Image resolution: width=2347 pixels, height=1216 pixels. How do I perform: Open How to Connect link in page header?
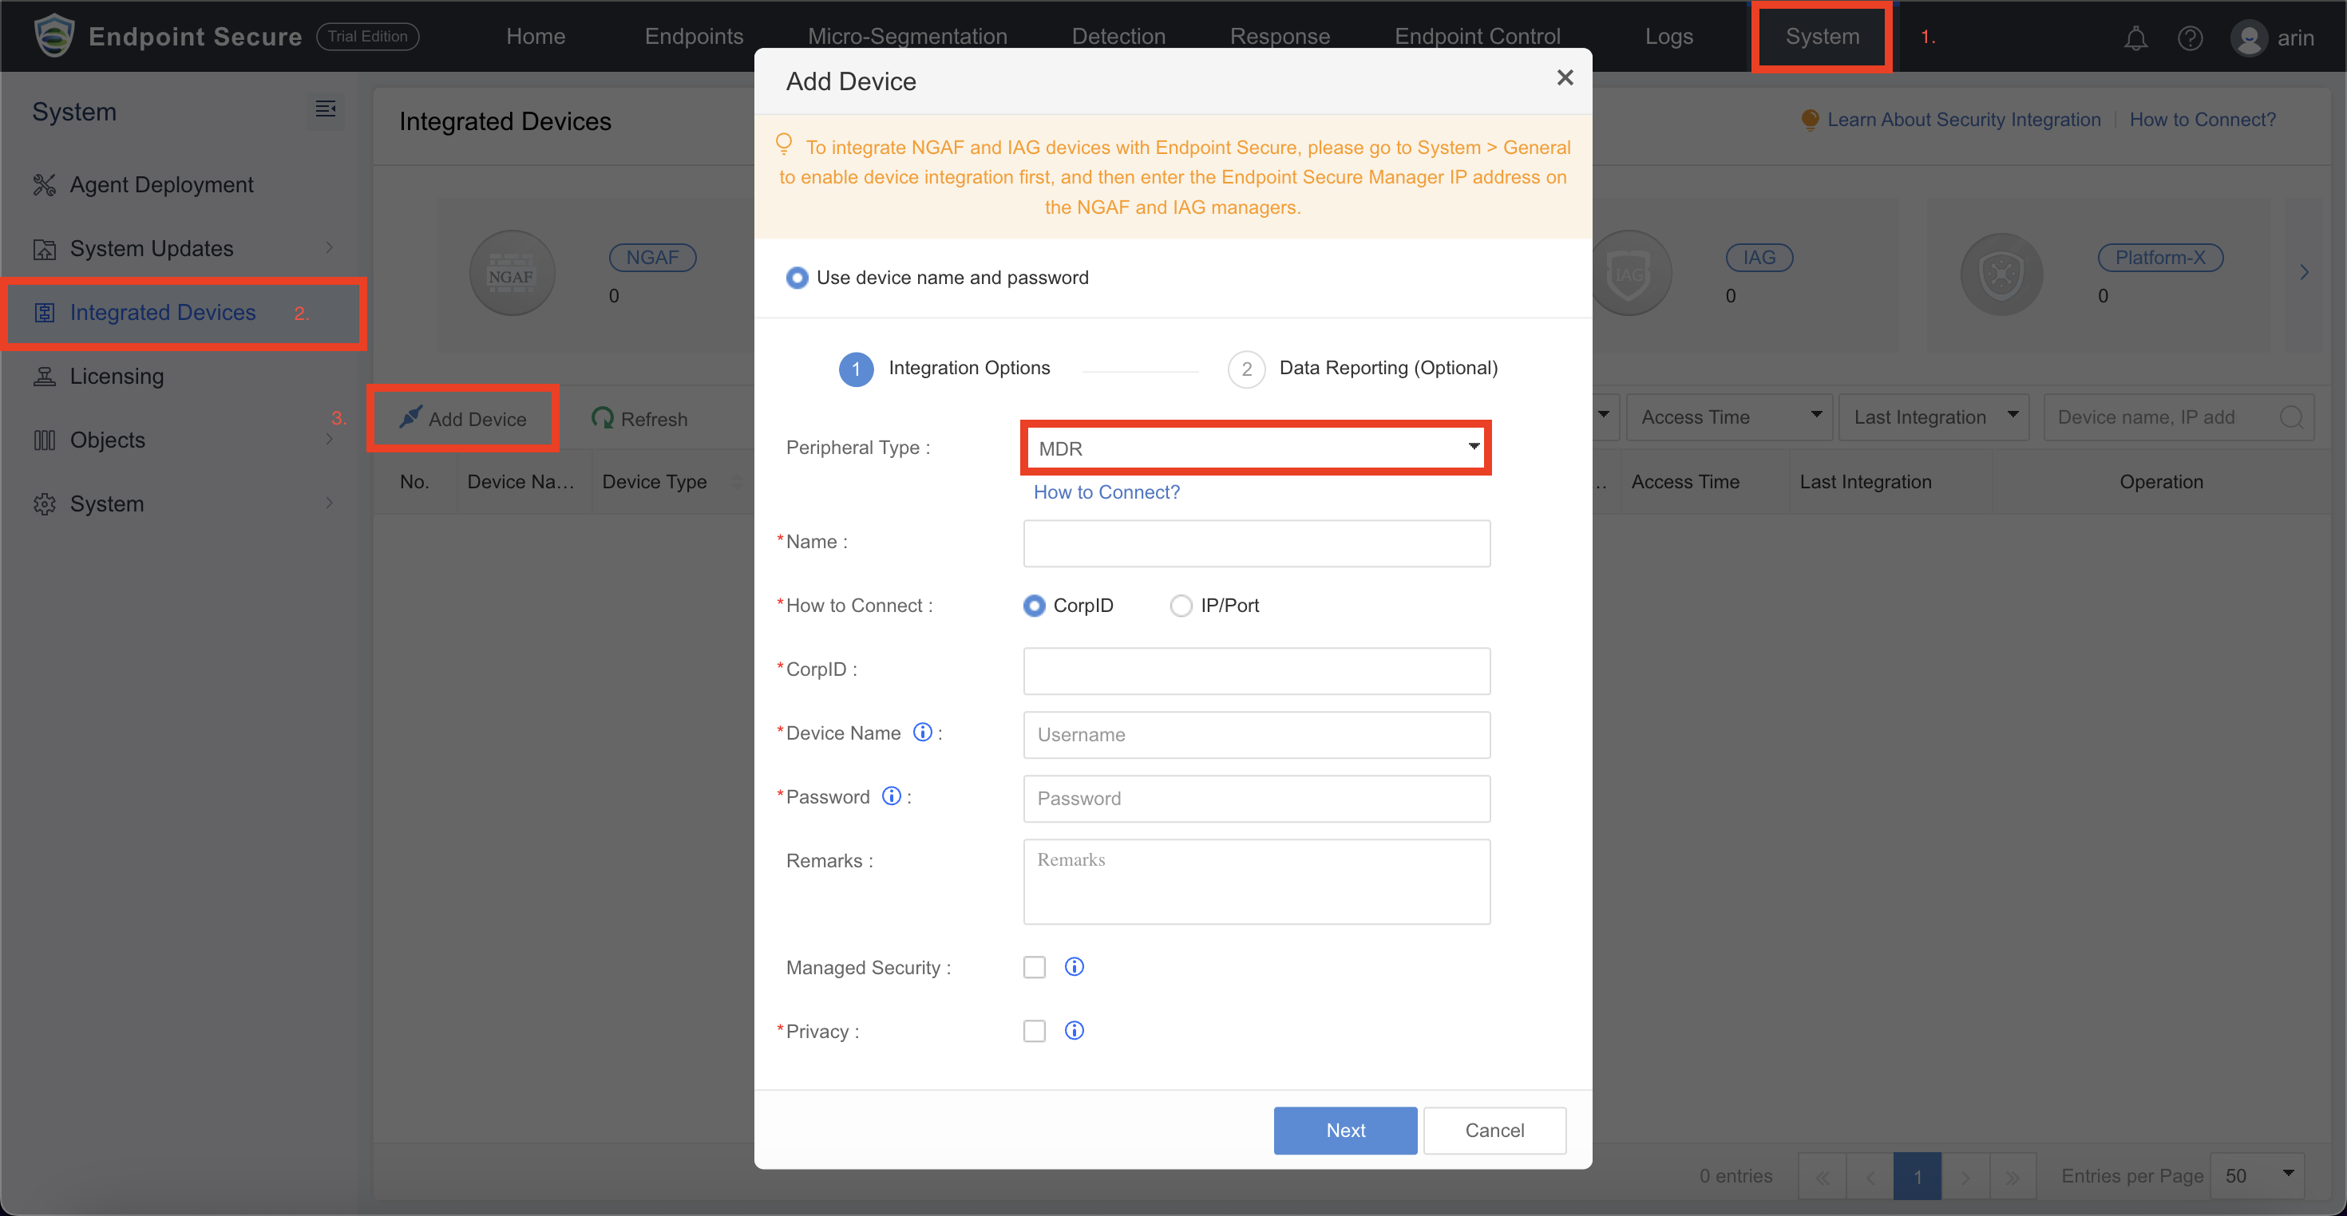point(2203,120)
